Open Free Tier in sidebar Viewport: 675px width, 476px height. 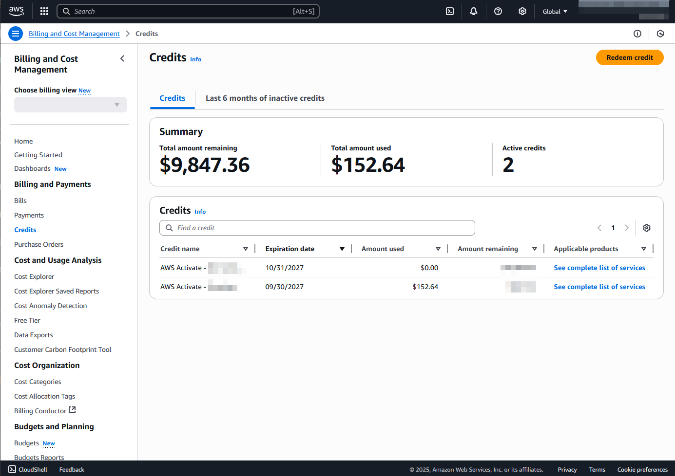click(x=27, y=320)
